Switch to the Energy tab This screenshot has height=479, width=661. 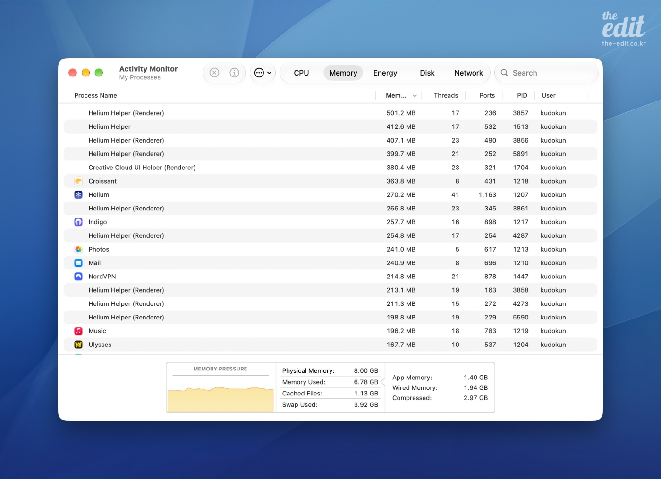(385, 73)
